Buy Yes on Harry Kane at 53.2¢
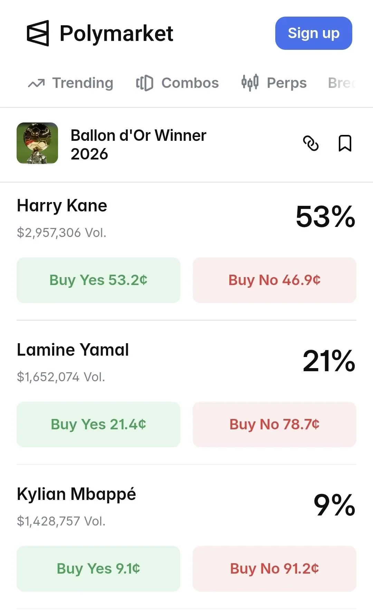 (x=98, y=280)
